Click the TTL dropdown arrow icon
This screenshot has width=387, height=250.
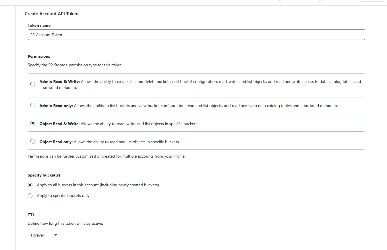[x=56, y=235]
